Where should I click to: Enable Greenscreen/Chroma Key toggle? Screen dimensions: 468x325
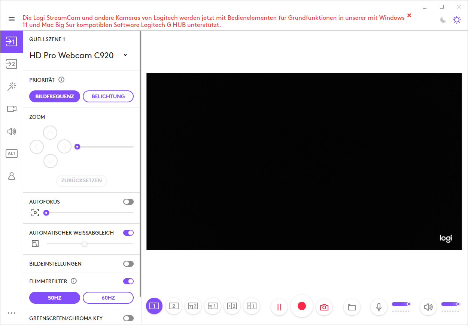pyautogui.click(x=128, y=318)
